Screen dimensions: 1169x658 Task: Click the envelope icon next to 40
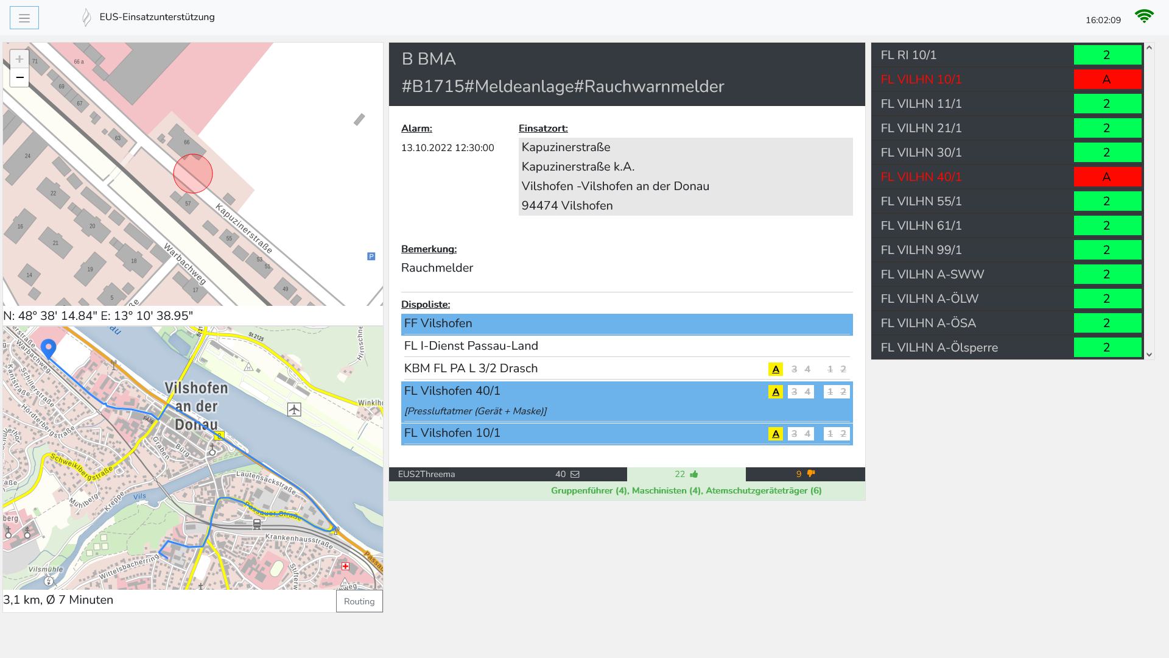(x=575, y=474)
